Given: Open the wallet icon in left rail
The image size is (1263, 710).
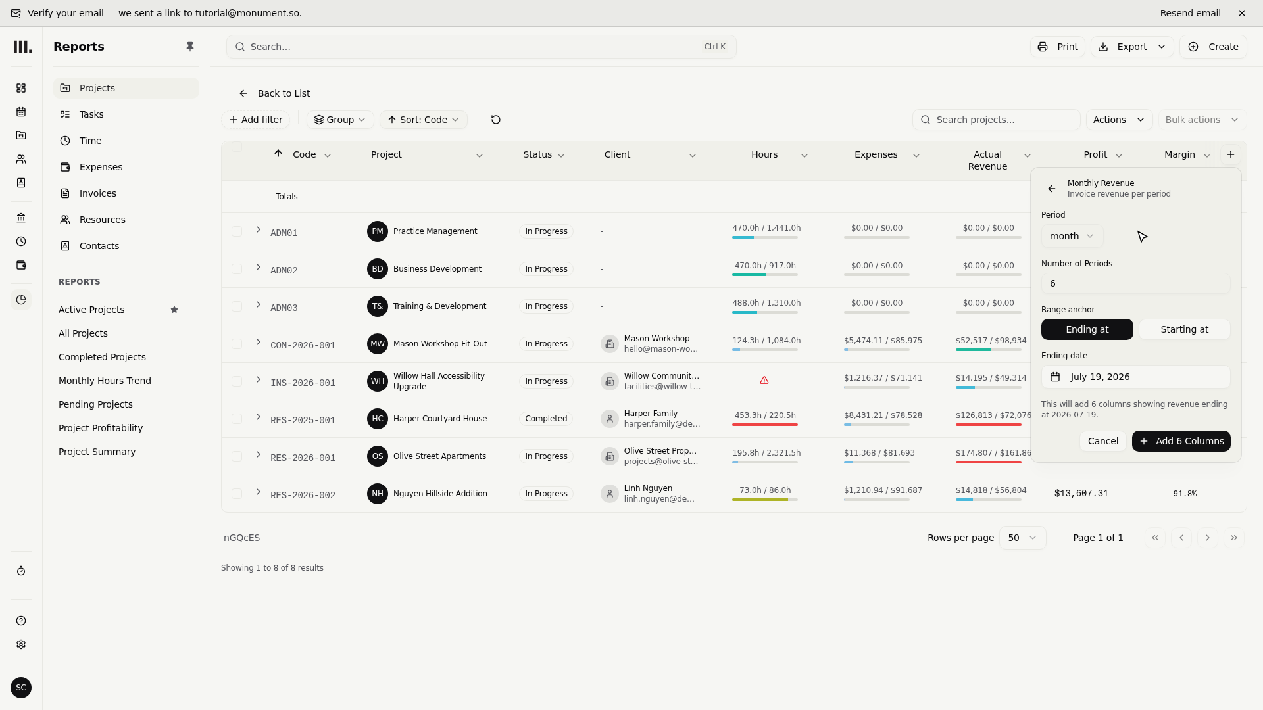Looking at the screenshot, I should 21,265.
